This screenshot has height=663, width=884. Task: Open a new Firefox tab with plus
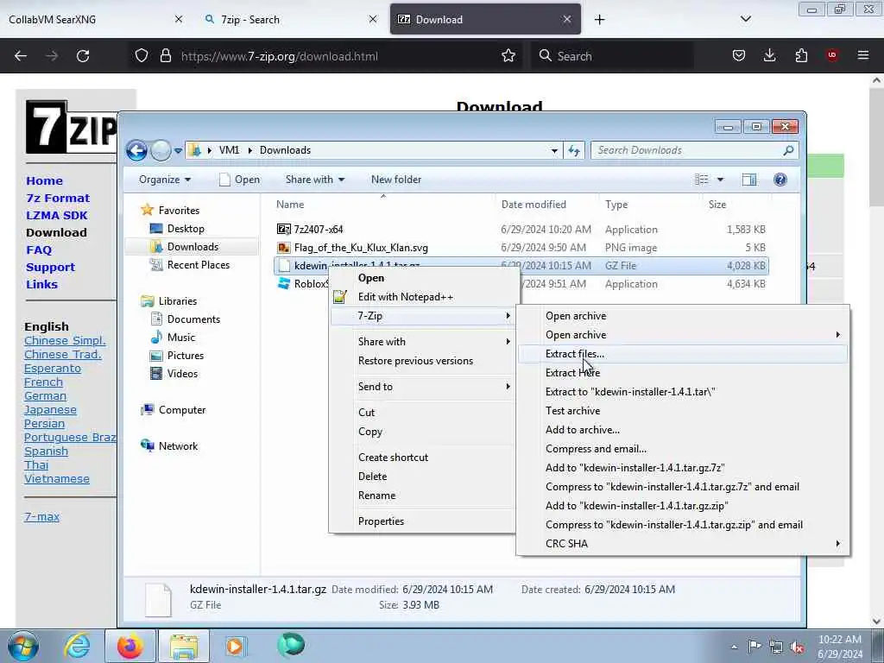point(599,20)
